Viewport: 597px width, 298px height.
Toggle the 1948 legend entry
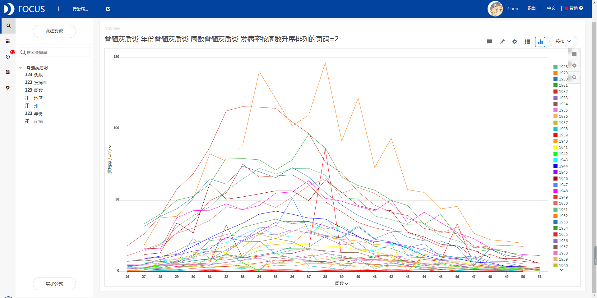point(561,191)
